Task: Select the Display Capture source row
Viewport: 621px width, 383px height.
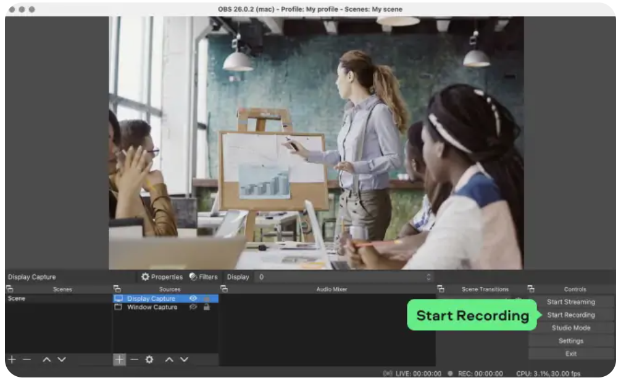Action: click(165, 298)
